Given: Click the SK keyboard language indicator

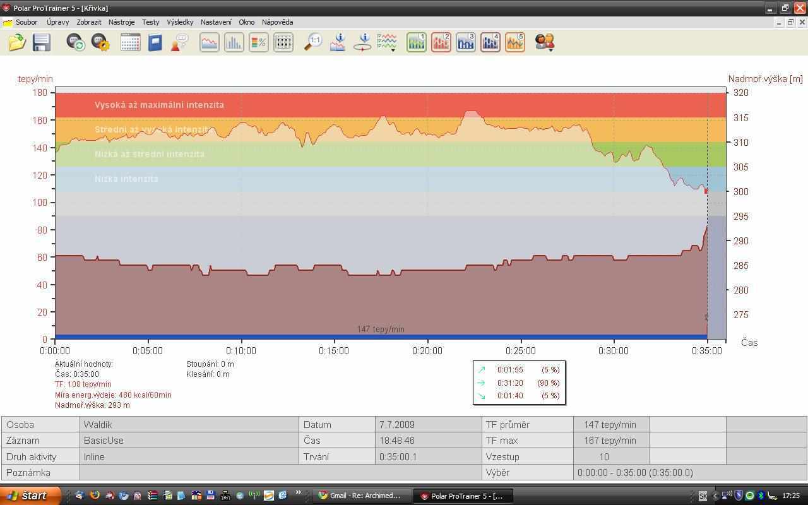Looking at the screenshot, I should (703, 496).
